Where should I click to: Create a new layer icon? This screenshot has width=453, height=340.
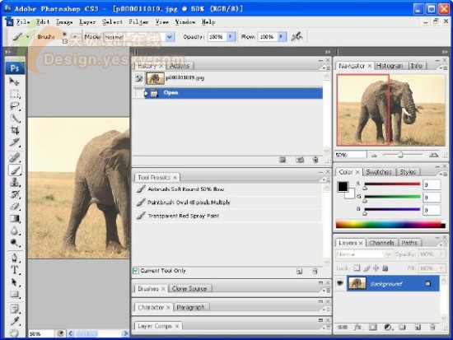[418, 327]
